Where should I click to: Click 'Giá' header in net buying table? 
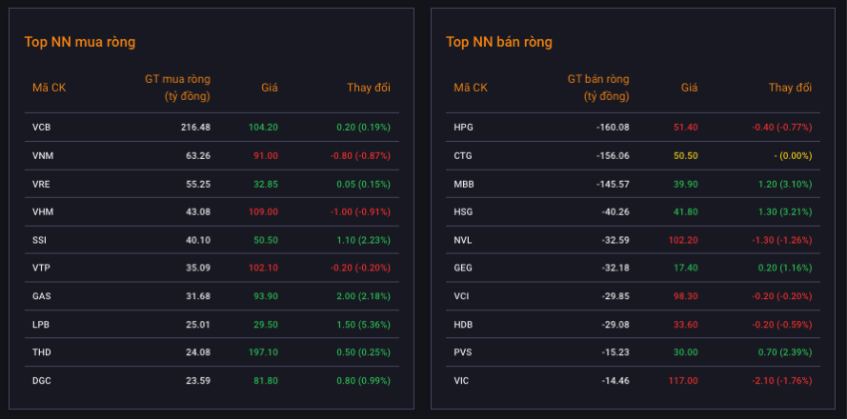[270, 88]
